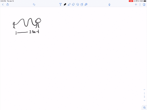Undo the last stroke
Image resolution: width=147 pixels, height=110 pixels.
click(34, 5)
